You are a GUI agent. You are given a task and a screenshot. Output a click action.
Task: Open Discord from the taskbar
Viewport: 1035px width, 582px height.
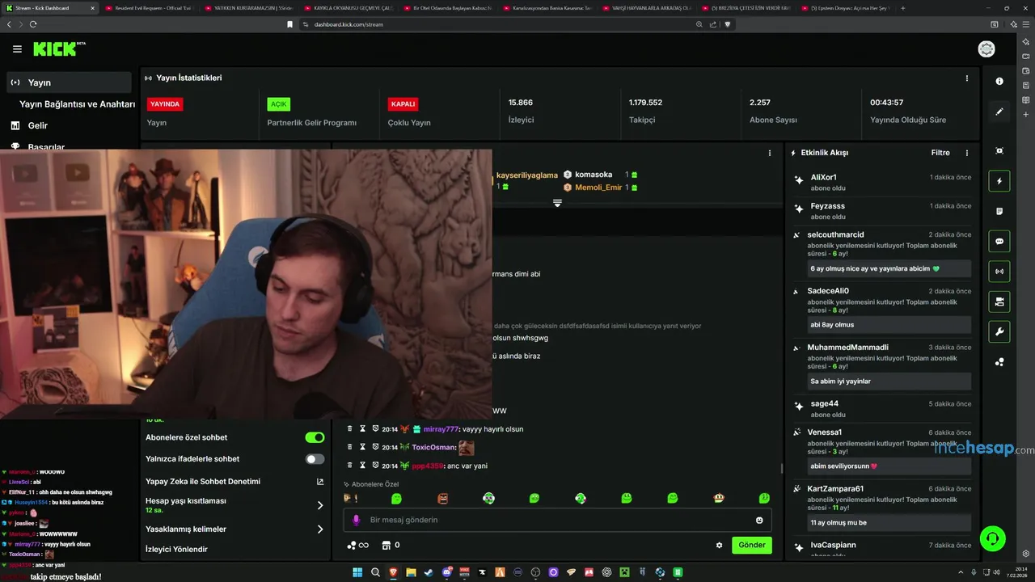[446, 572]
